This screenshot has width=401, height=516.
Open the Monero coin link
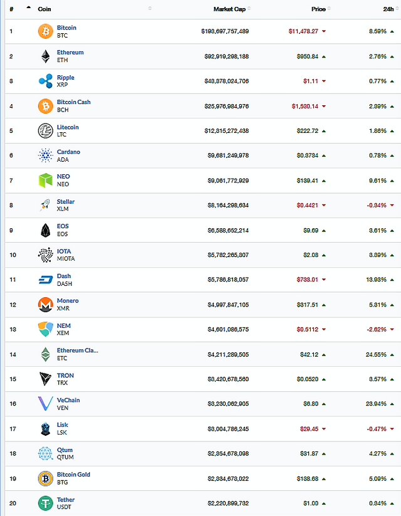point(68,300)
